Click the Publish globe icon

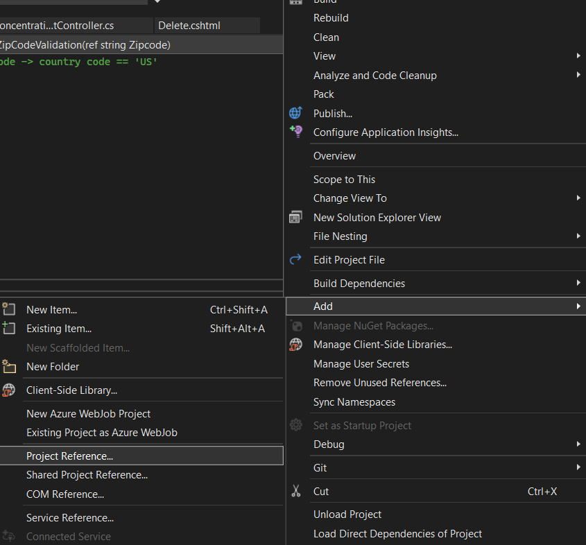click(296, 113)
